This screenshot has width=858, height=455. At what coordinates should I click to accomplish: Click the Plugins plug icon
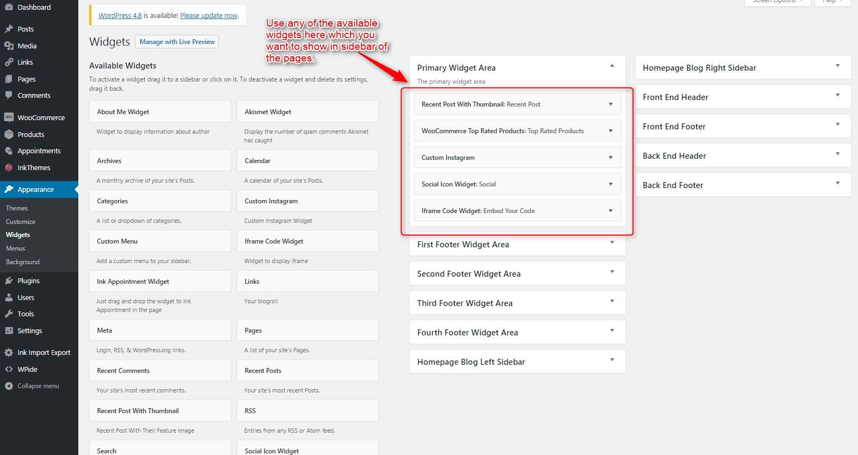9,281
